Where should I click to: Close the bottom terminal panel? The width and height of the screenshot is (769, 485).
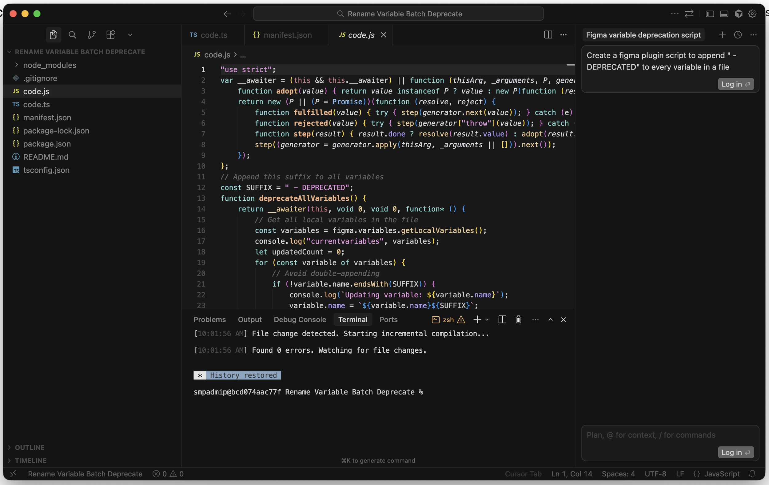point(563,319)
